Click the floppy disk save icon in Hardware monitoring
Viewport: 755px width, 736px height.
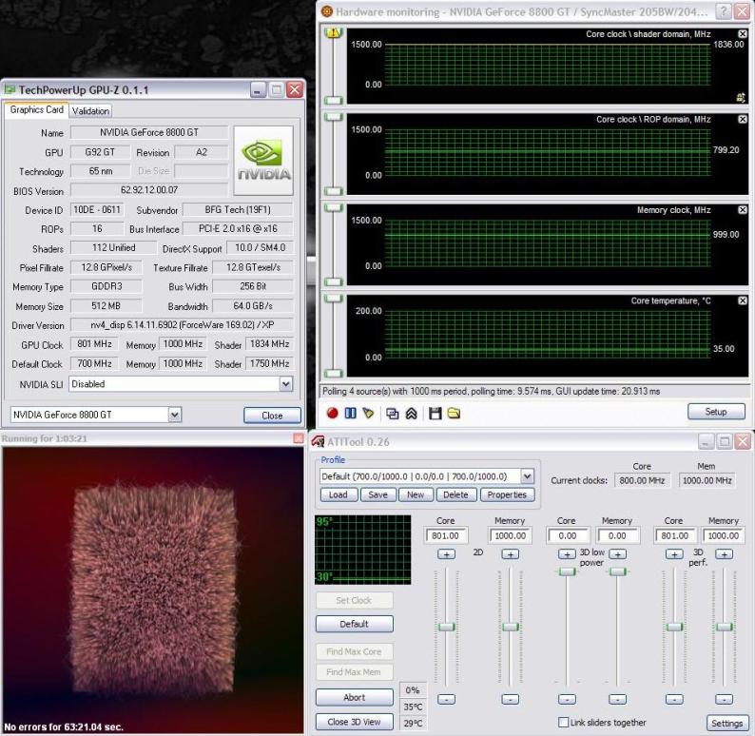[436, 414]
